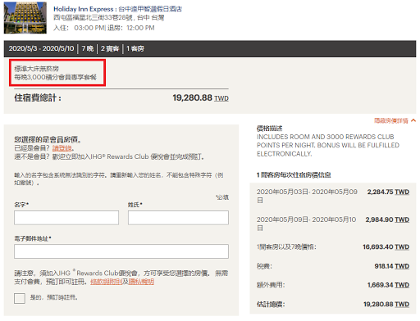Click the 1,669.34 TWD extra charges amount

tap(388, 285)
